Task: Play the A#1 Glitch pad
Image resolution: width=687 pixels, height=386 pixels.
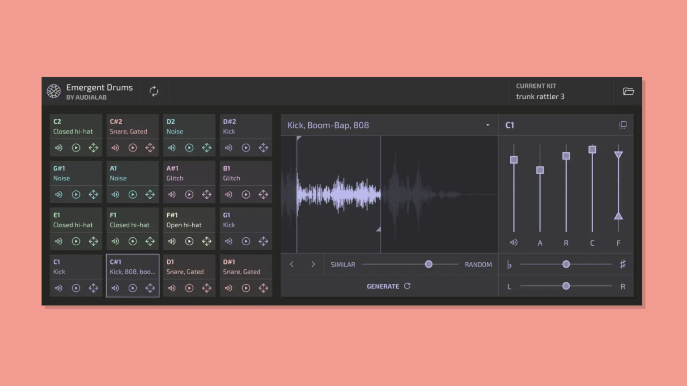Action: point(189,194)
